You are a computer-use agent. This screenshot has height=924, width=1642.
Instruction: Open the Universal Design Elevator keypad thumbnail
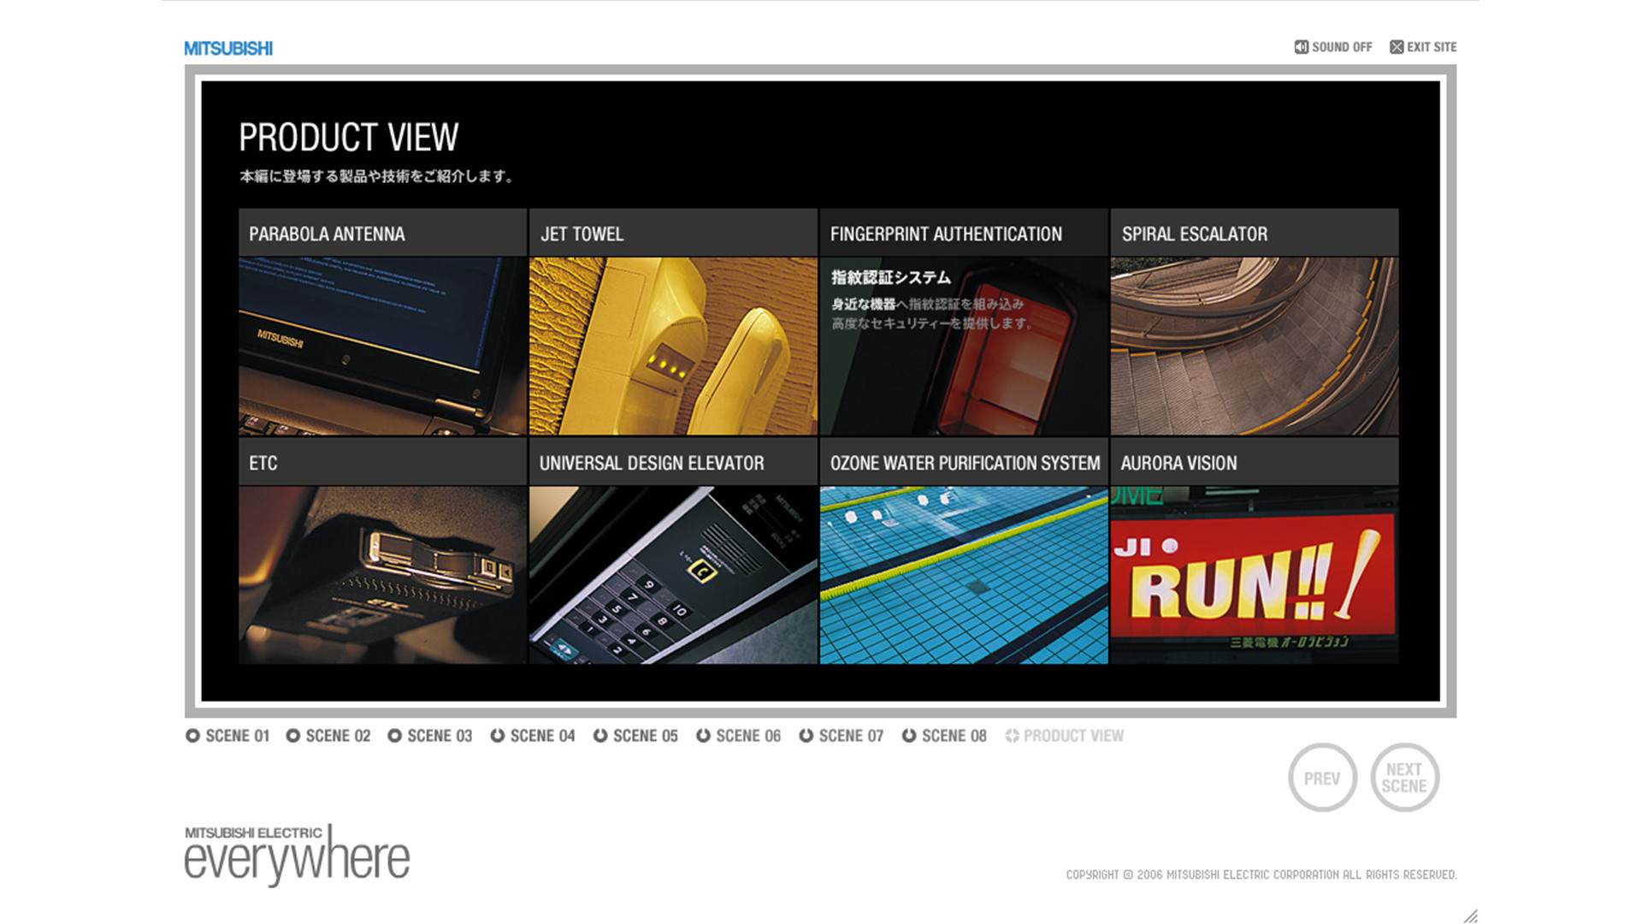pos(673,575)
